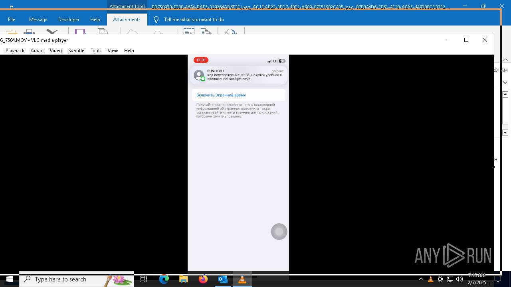The width and height of the screenshot is (511, 287).
Task: Click the Tell me what you want to do box
Action: coord(194,20)
